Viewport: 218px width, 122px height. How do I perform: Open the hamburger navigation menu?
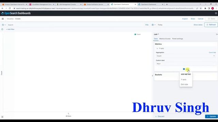pos(3,19)
